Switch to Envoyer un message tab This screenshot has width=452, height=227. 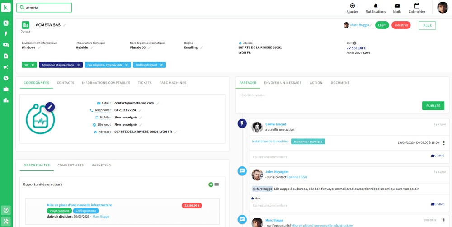(x=282, y=83)
